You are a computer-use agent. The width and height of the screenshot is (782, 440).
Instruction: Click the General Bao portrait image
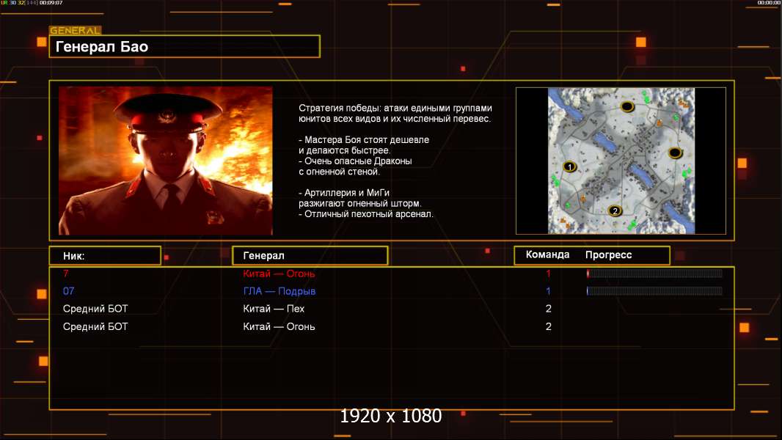pyautogui.click(x=166, y=161)
